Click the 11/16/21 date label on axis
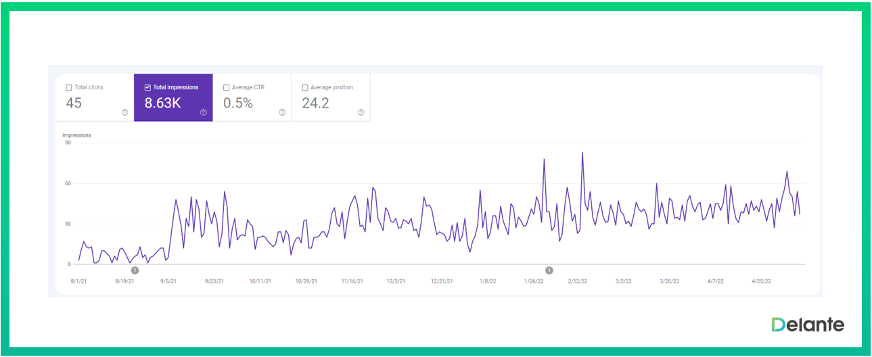Viewport: 872px width, 357px height. tap(352, 281)
